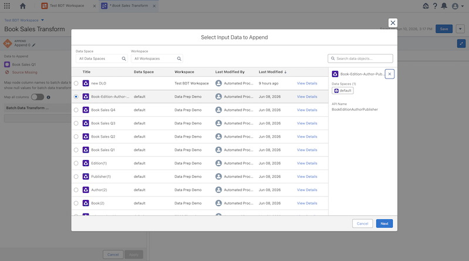Viewport: 469px width, 261px height.
Task: Click the Salesforce cloud icon in header
Action: click(x=426, y=6)
